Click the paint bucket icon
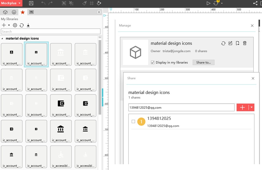 (x=99, y=3)
